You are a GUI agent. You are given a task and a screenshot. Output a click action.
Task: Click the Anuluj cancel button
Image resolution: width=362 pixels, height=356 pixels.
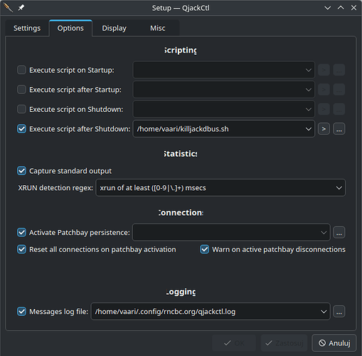(334, 343)
